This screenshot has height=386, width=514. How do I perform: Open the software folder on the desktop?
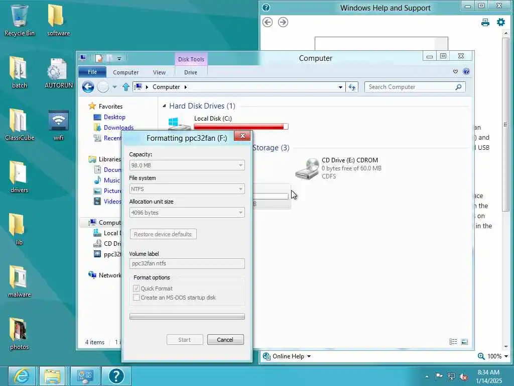click(x=58, y=20)
